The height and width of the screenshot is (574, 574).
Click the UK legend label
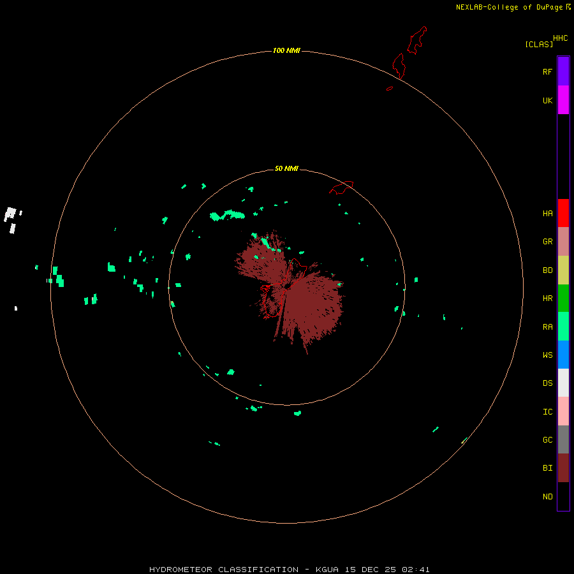click(547, 100)
